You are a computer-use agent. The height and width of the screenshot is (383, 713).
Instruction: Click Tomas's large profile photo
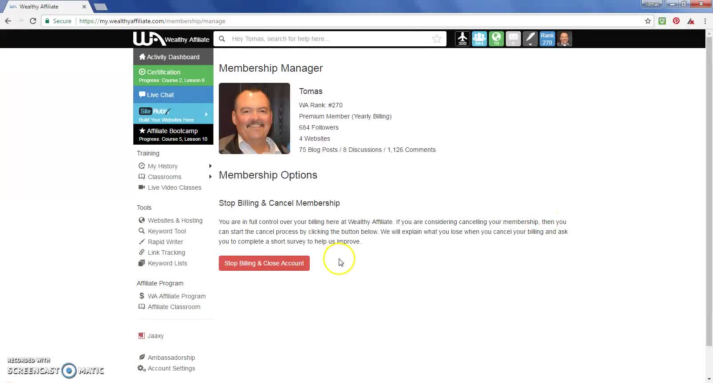254,118
